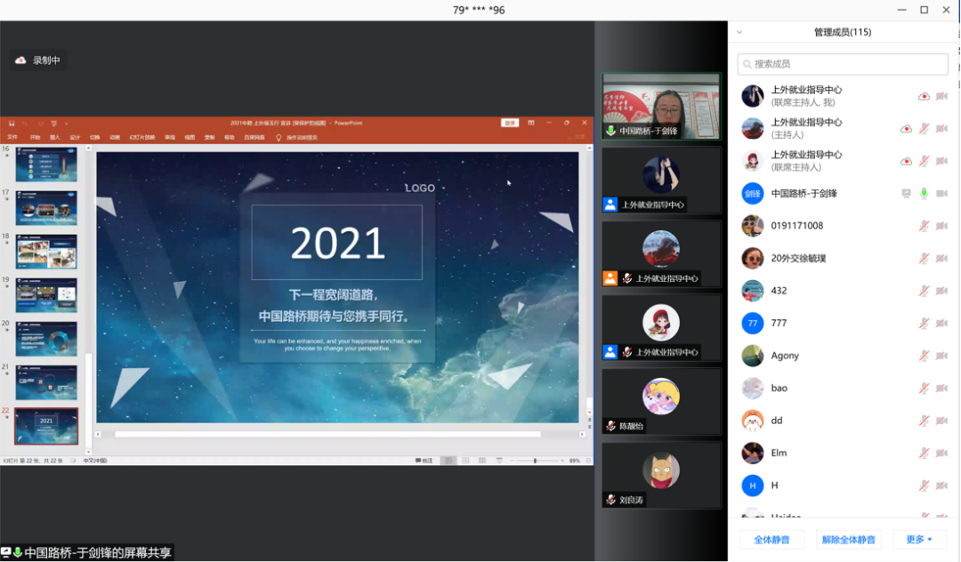Open PowerPoint quick access toolbar dropdown arrow
Viewport: 961px width, 562px height.
[66, 123]
